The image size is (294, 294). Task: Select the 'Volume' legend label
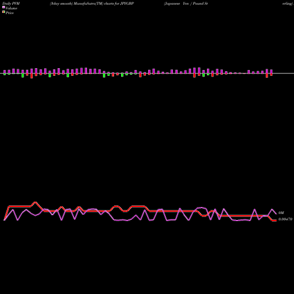(11, 8)
